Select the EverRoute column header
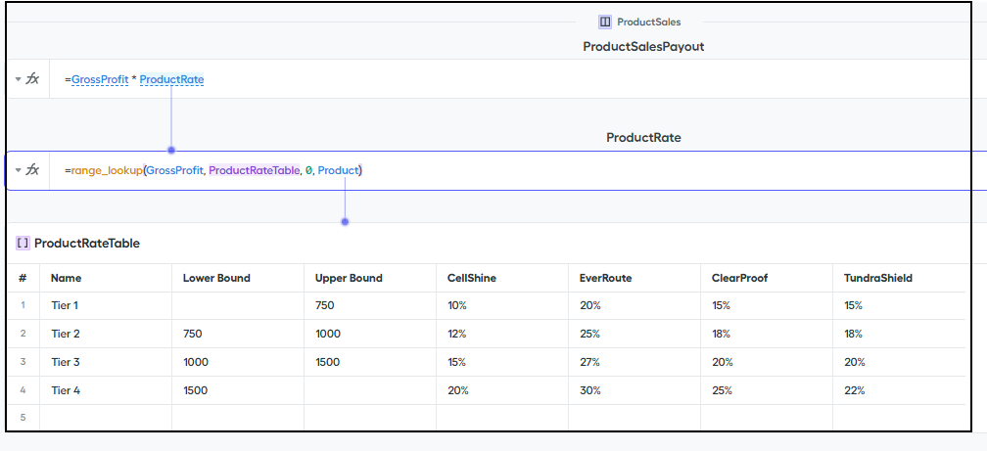The height and width of the screenshot is (451, 987). point(634,278)
